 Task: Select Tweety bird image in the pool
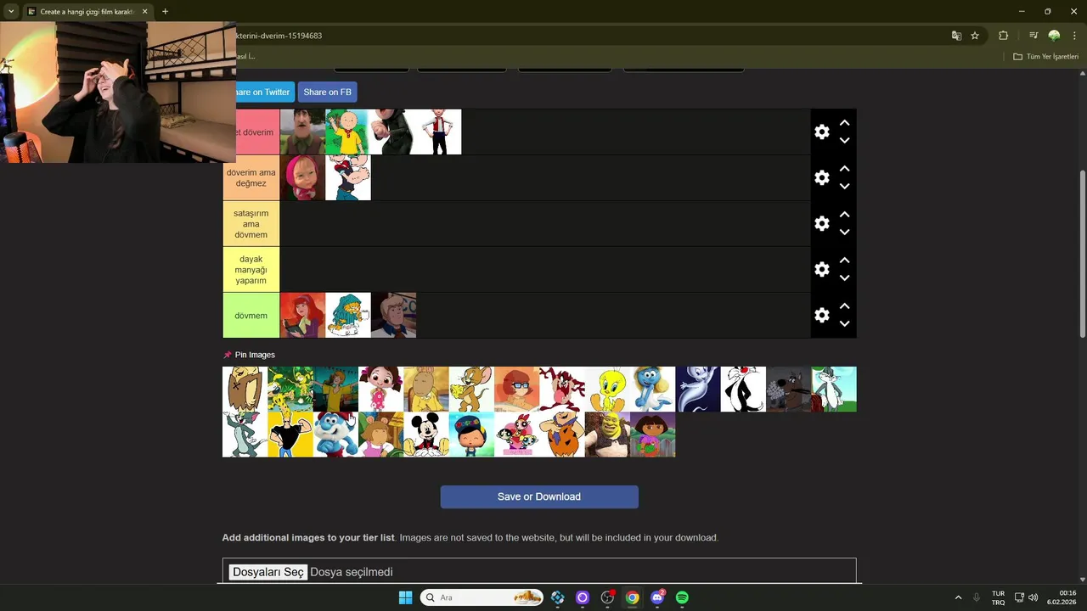tap(607, 389)
